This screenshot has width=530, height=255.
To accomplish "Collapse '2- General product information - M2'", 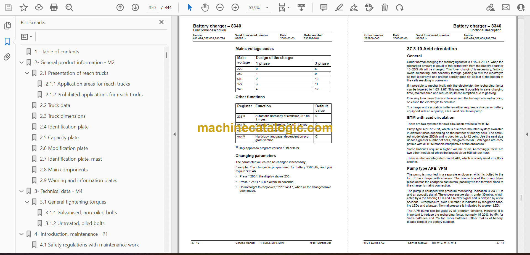I will [22, 62].
